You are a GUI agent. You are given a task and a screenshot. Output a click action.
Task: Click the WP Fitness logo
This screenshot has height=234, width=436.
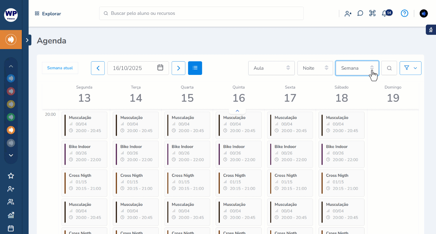tap(11, 15)
